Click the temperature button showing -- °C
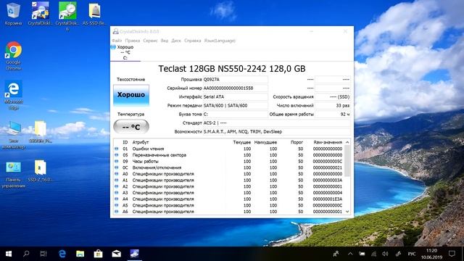The width and height of the screenshot is (464, 261). pos(131,127)
